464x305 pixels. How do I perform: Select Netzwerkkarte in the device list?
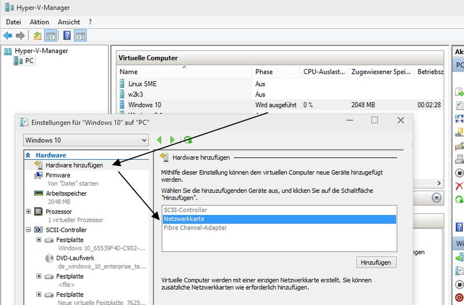pos(280,219)
